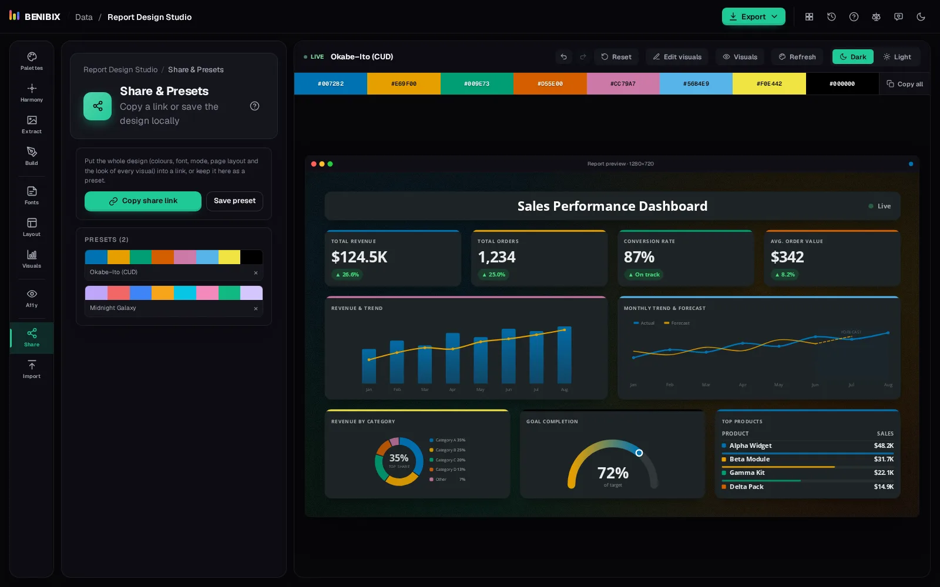940x587 pixels.
Task: Select the #CC79A7 pink swatch
Action: 623,84
